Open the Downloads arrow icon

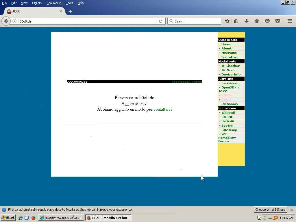(x=246, y=21)
